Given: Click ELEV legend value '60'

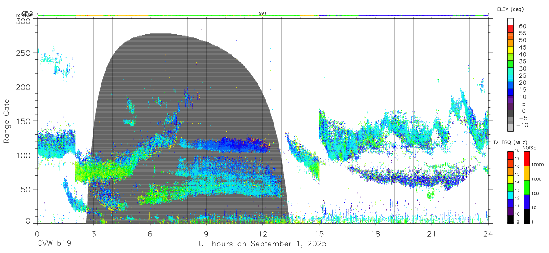Looking at the screenshot, I should click(522, 26).
